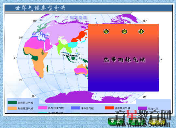Click the pink Australian desert region
Image resolution: width=176 pixels, height=128 pixels.
click(80, 71)
